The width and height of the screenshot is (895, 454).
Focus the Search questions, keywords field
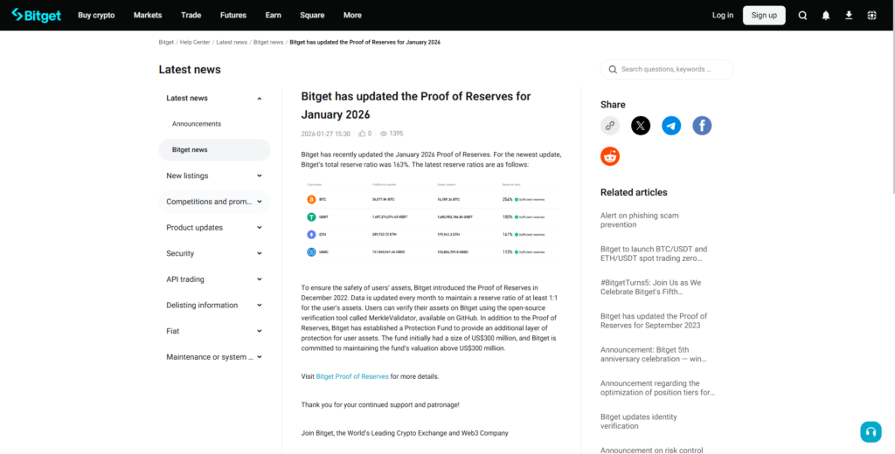[x=667, y=70]
